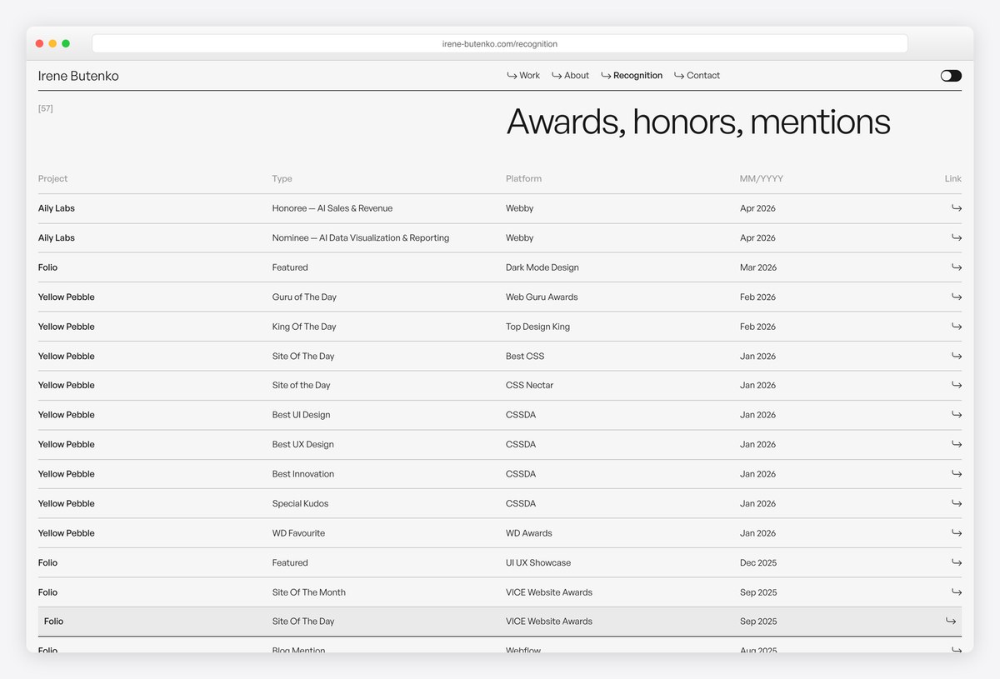The width and height of the screenshot is (1000, 679).
Task: Click the Irene Butenko site logo
Action: [x=78, y=76]
